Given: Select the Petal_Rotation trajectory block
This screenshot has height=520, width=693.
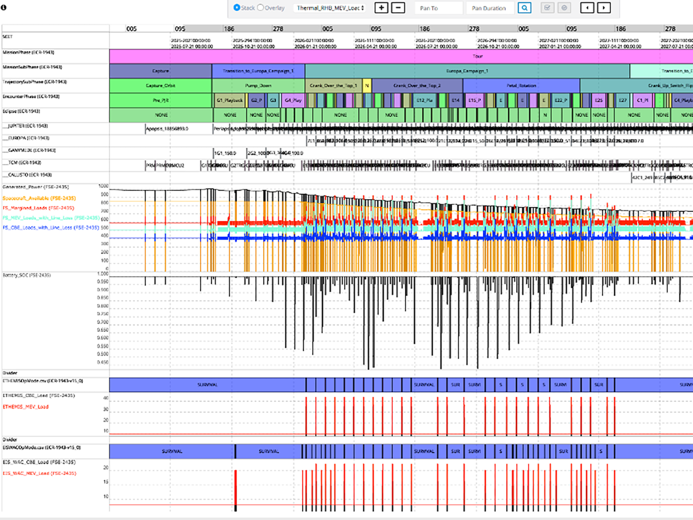Looking at the screenshot, I should [521, 86].
